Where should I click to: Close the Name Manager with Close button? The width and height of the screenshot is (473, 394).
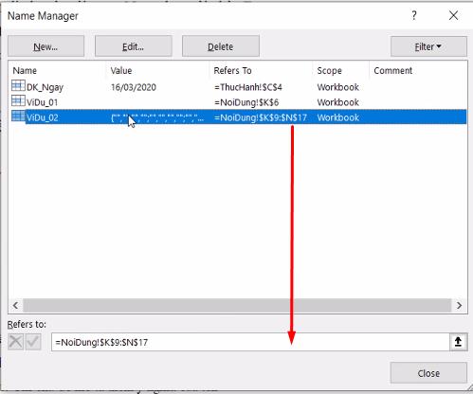pos(428,373)
